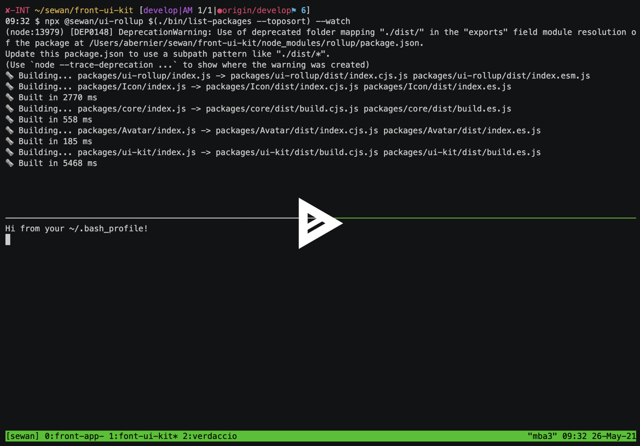Click the emoji beside the ui-rollup Building line
640x446 pixels.
[10, 76]
